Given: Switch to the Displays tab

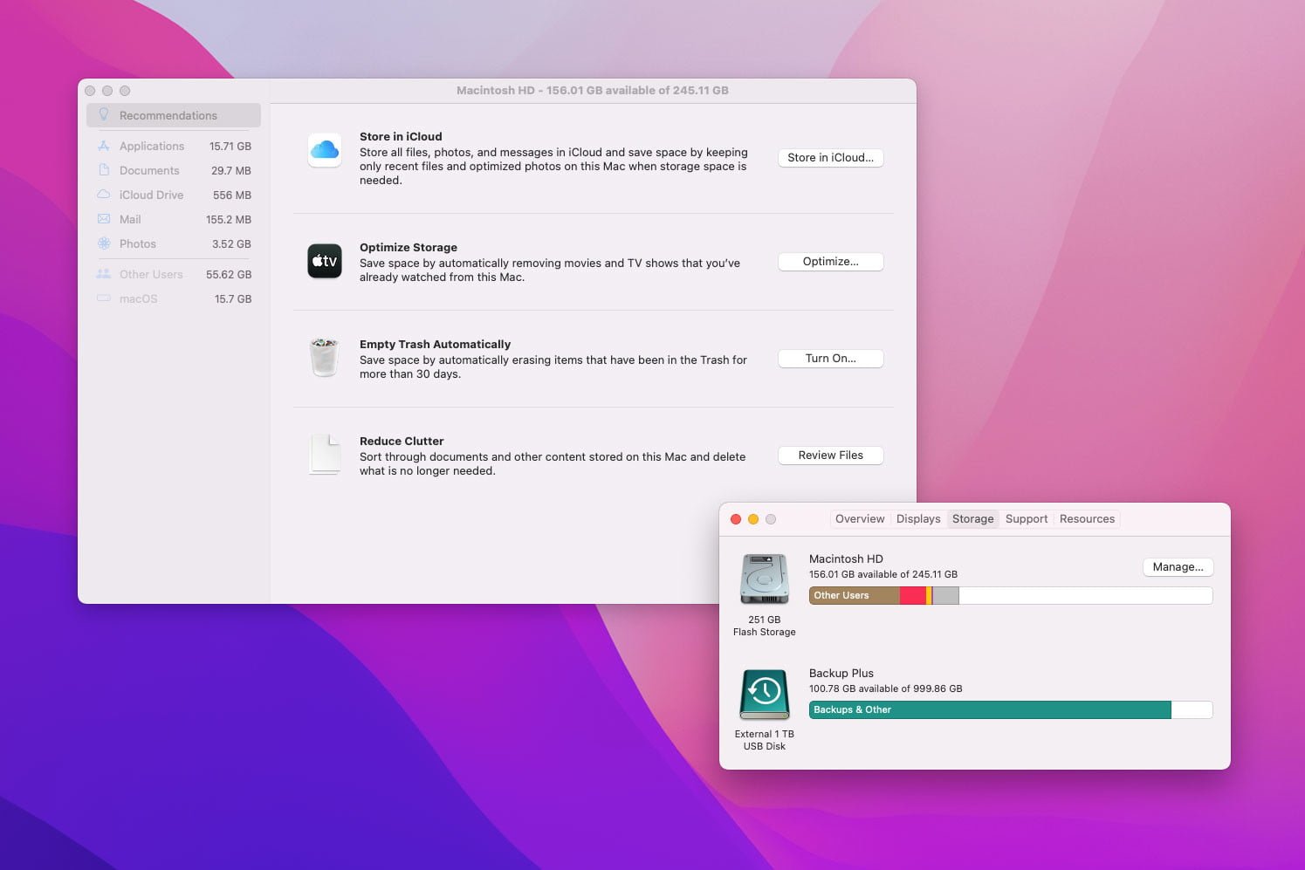Looking at the screenshot, I should pos(918,519).
